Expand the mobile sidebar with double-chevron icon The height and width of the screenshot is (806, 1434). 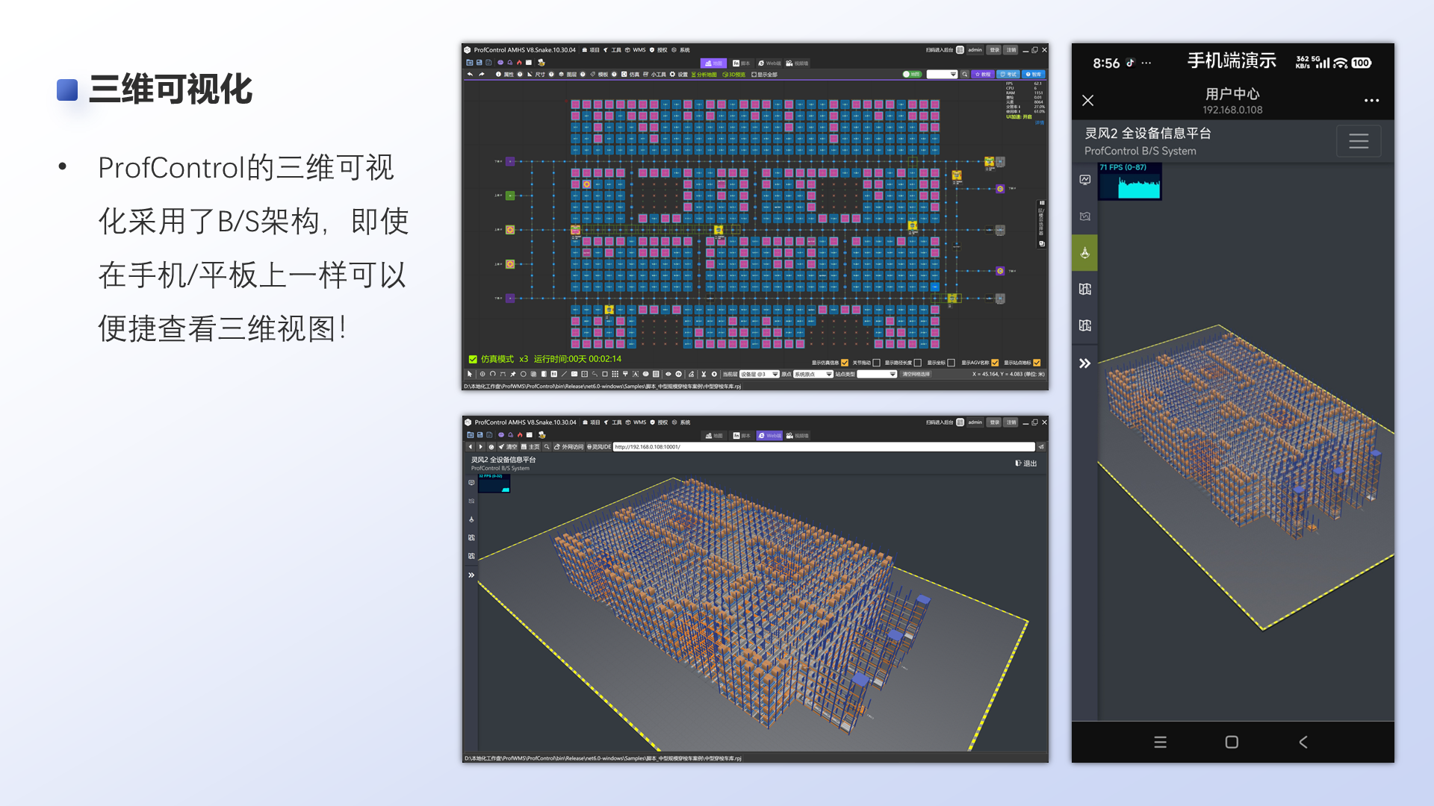click(x=1084, y=363)
